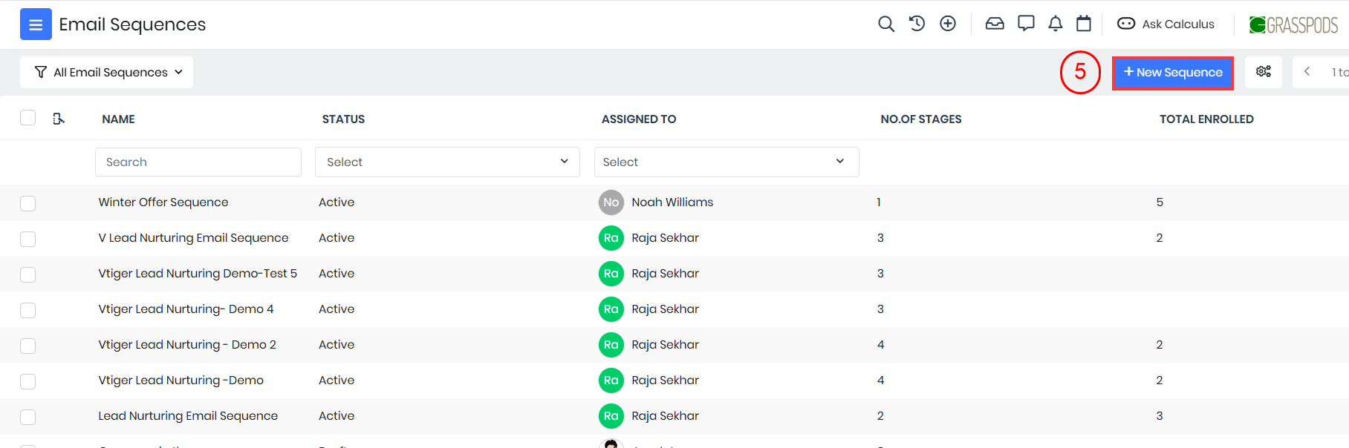
Task: Click the global search magnifier icon
Action: [x=885, y=24]
